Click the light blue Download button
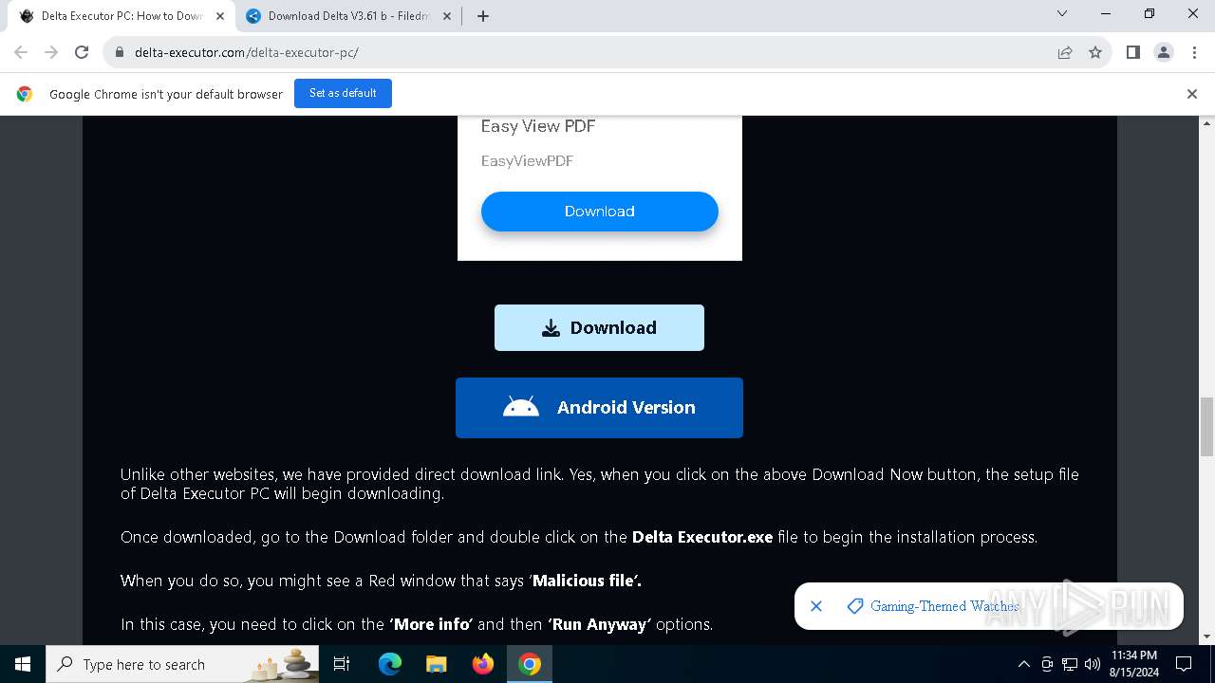 [x=599, y=327]
